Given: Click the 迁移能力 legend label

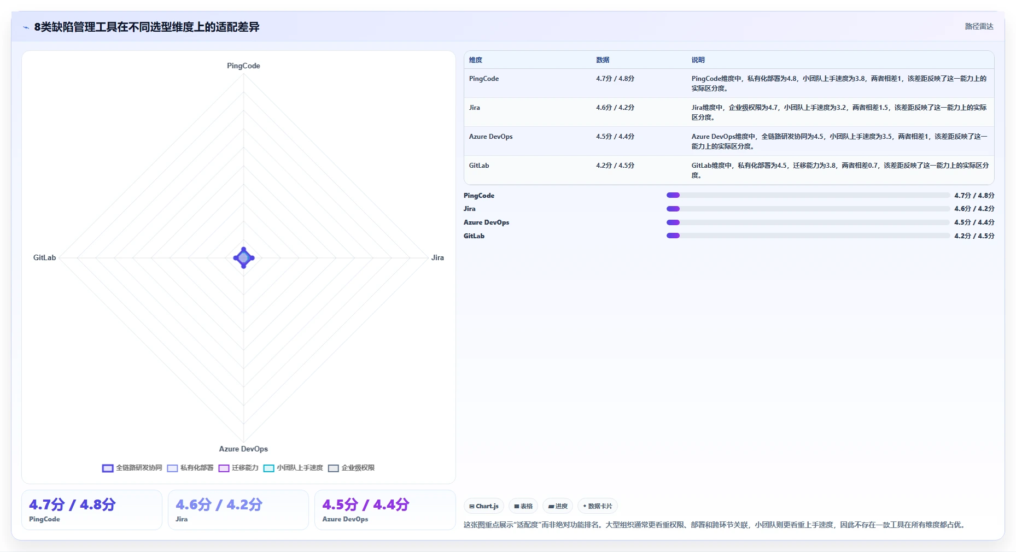Looking at the screenshot, I should click(x=245, y=468).
